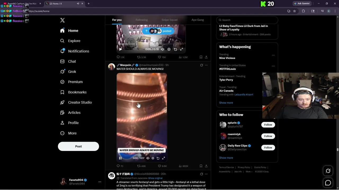Open more options on NicoleA18060980 post

pyautogui.click(x=206, y=174)
